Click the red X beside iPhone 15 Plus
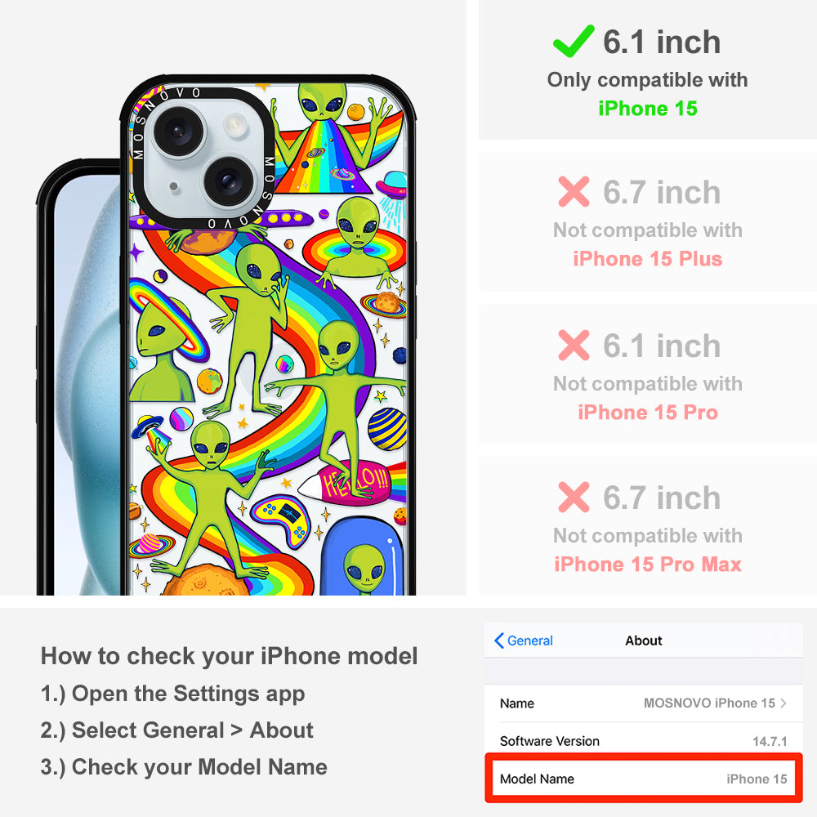 [x=574, y=192]
